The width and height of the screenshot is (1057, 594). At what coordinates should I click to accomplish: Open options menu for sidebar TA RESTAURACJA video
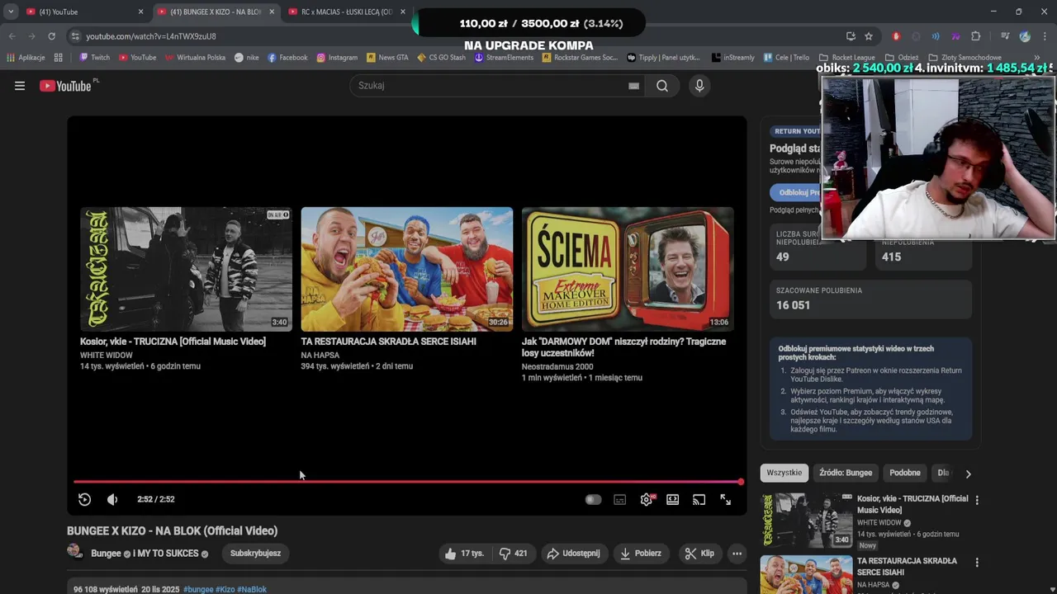point(977,563)
